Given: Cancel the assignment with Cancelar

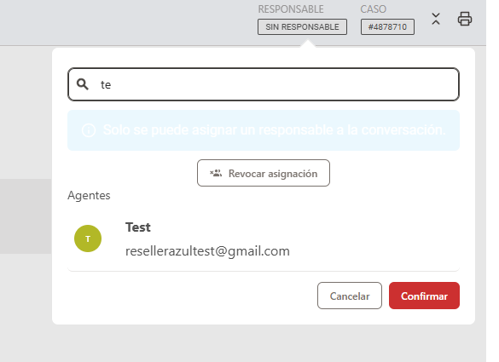Looking at the screenshot, I should coord(350,296).
